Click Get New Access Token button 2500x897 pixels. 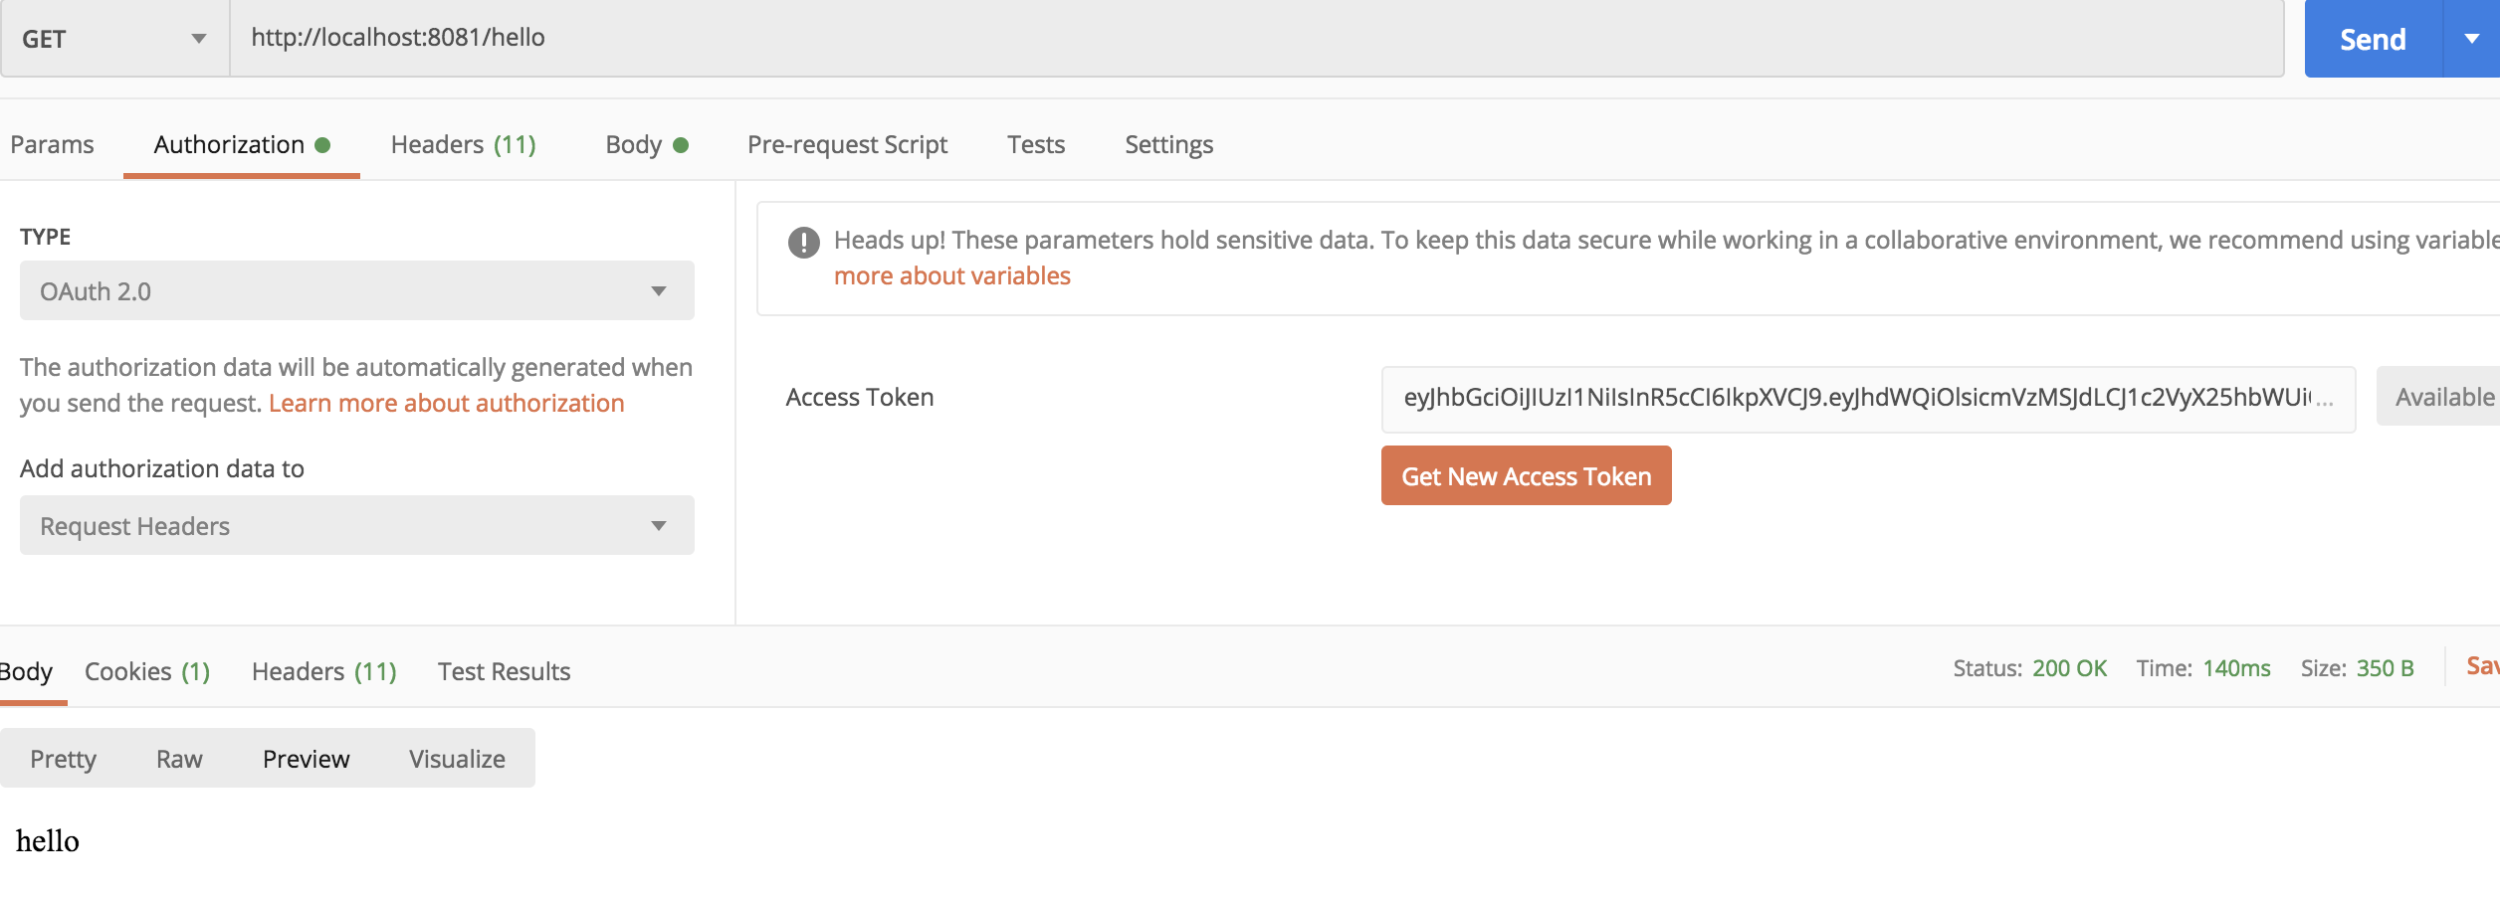[x=1526, y=475]
